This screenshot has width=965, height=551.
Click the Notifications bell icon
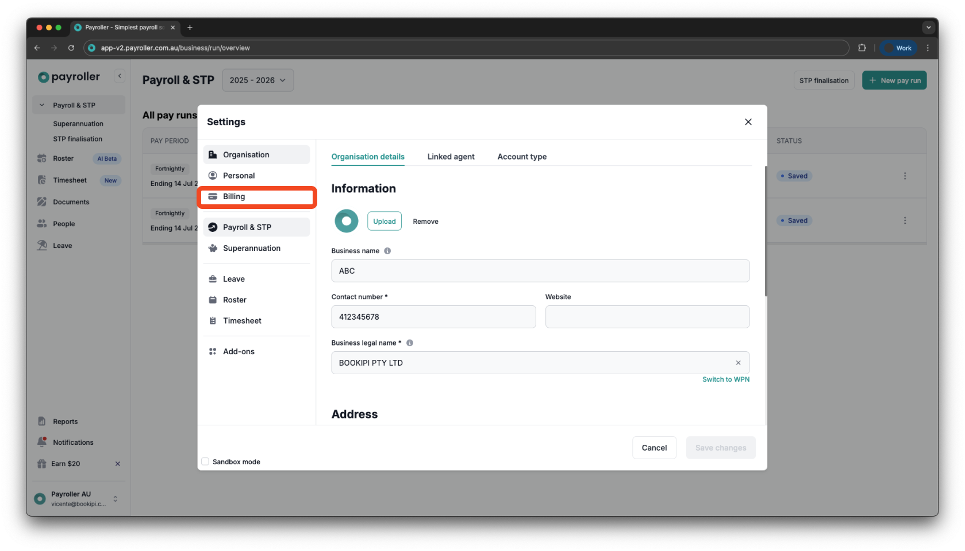pos(41,441)
